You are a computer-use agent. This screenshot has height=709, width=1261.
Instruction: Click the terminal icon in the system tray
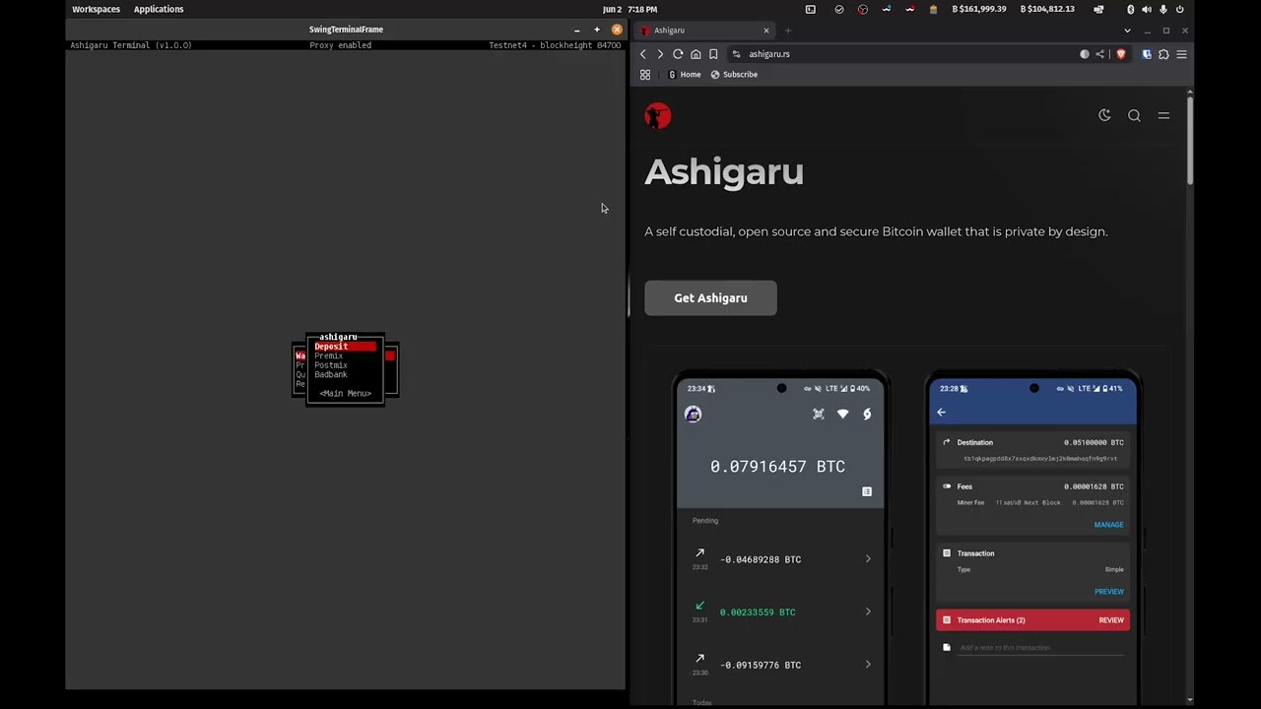point(811,9)
